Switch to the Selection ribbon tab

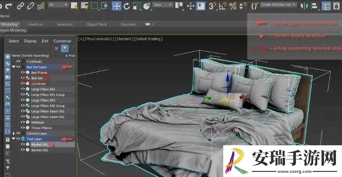[x=65, y=24]
